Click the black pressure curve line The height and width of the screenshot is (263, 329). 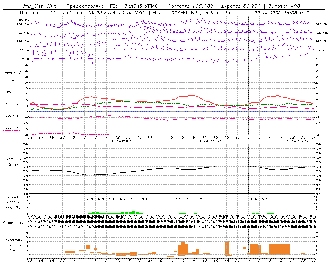pyautogui.click(x=172, y=168)
